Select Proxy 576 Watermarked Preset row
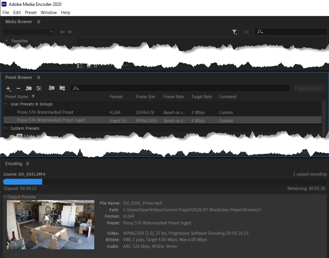329x258 pixels. click(x=162, y=112)
